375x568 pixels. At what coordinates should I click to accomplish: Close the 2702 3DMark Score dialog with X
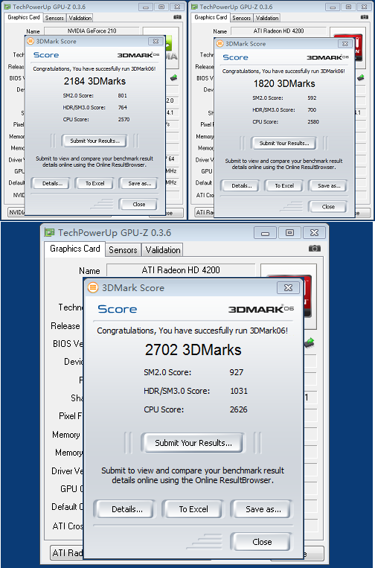coord(288,288)
